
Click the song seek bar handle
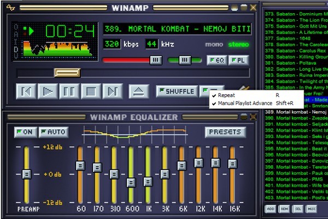click(67, 73)
